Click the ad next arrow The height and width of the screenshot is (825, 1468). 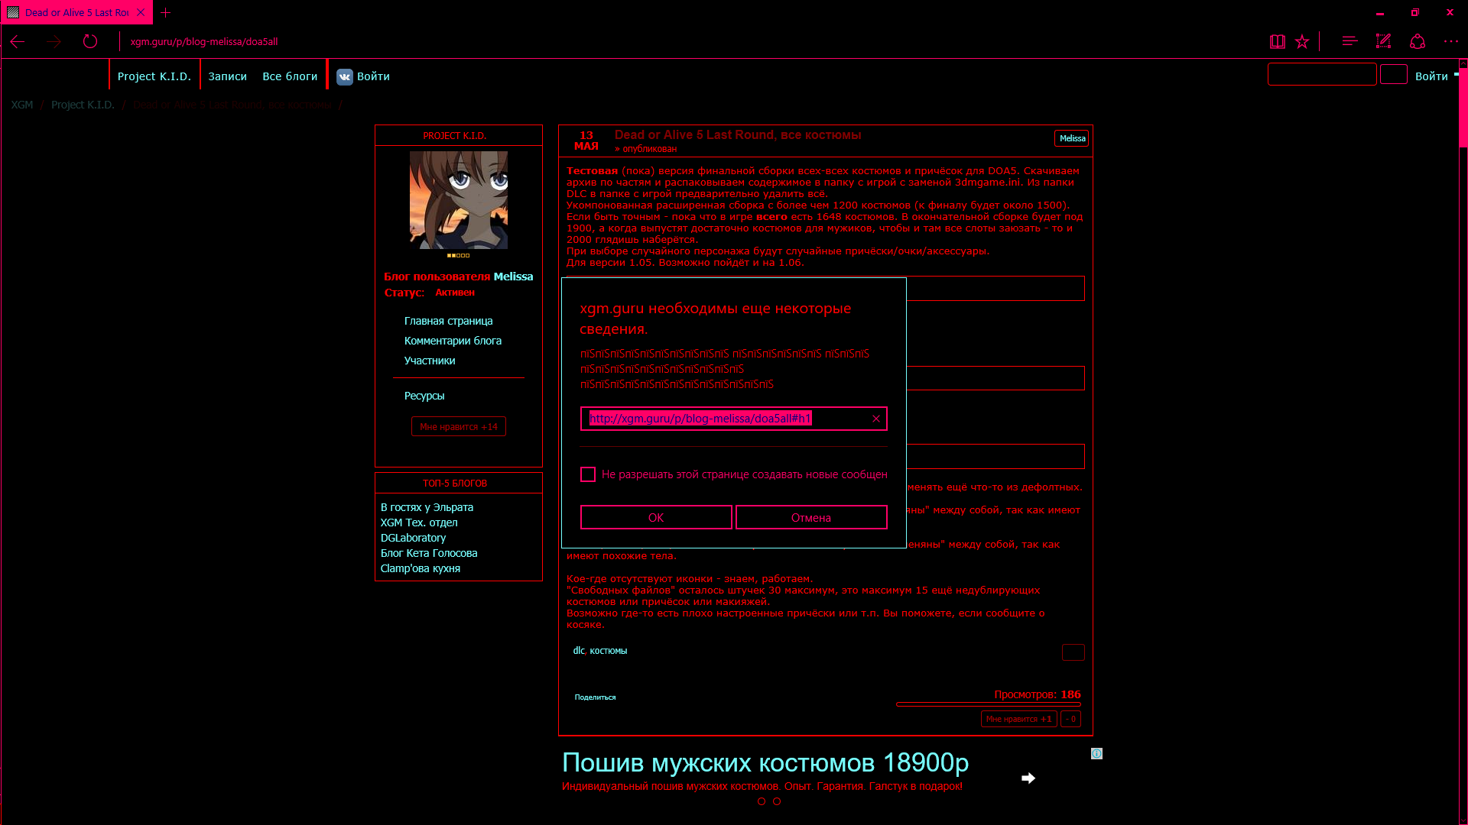tap(1028, 778)
